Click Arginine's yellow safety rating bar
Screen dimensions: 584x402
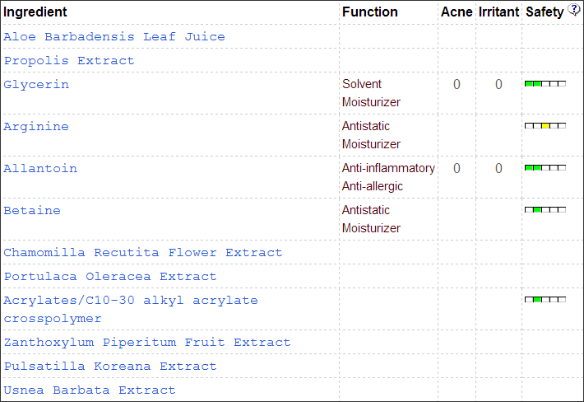click(545, 126)
